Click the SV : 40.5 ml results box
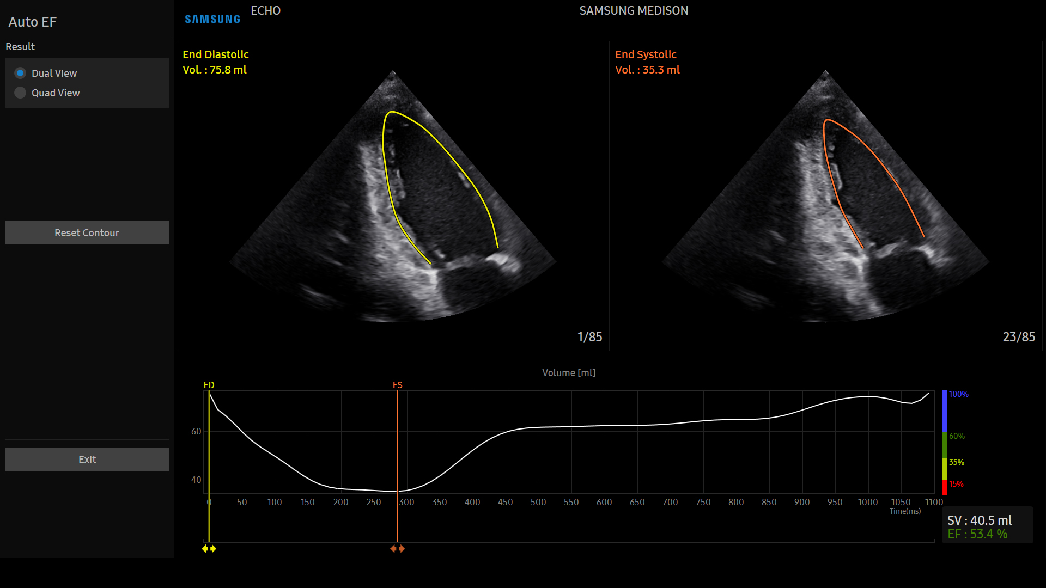1046x588 pixels. click(979, 520)
